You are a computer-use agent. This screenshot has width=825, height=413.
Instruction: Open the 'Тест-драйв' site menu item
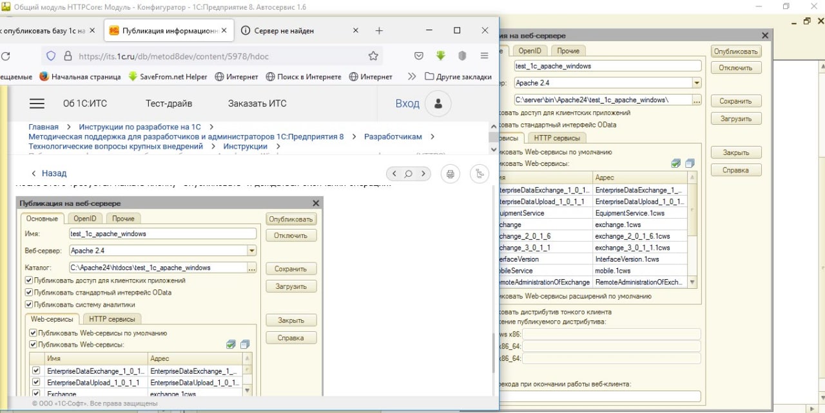click(x=169, y=104)
